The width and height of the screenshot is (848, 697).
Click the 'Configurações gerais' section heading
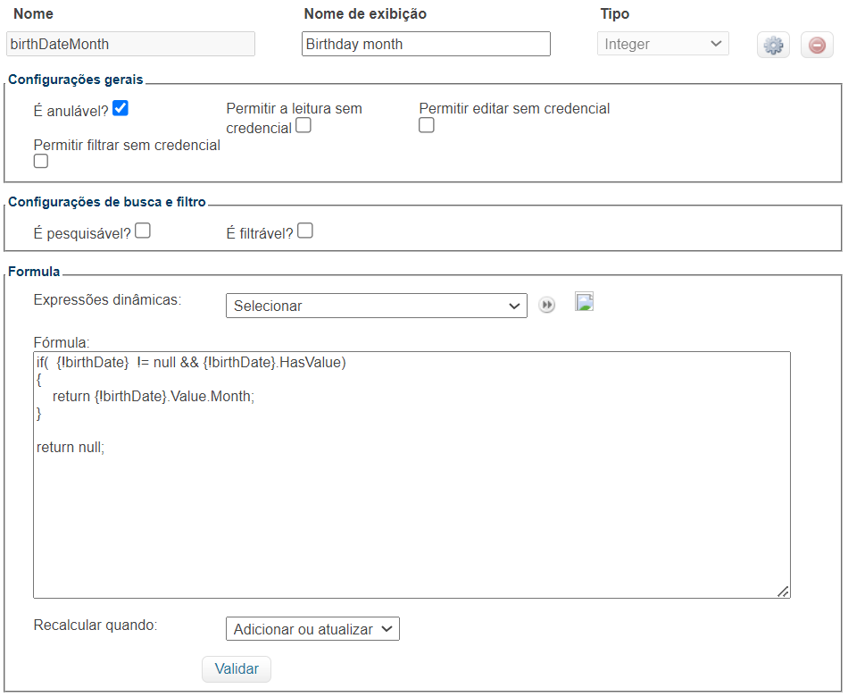coord(76,80)
